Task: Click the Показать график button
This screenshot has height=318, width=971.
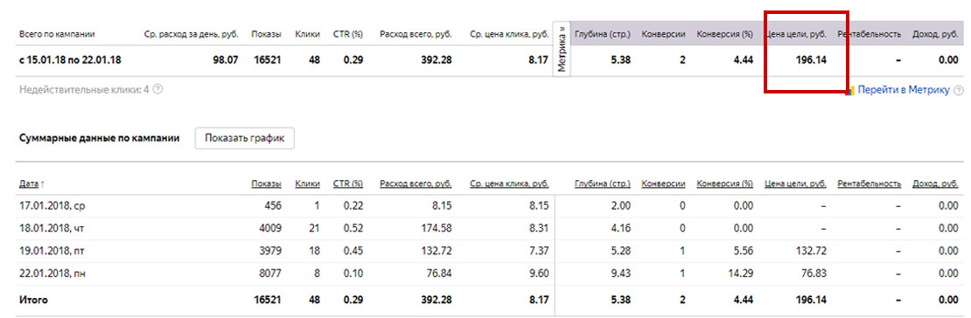Action: coord(245,139)
